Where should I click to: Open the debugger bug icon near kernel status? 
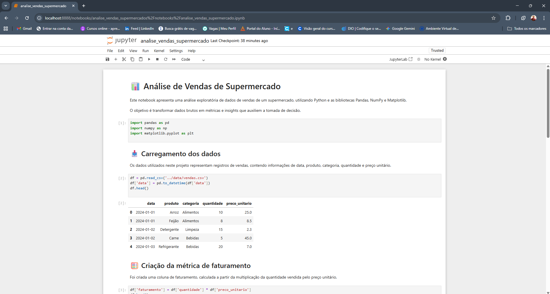click(x=419, y=59)
